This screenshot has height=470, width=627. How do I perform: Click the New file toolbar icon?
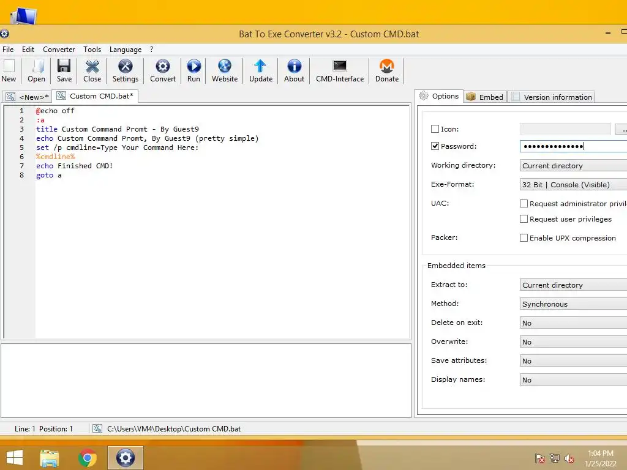9,71
